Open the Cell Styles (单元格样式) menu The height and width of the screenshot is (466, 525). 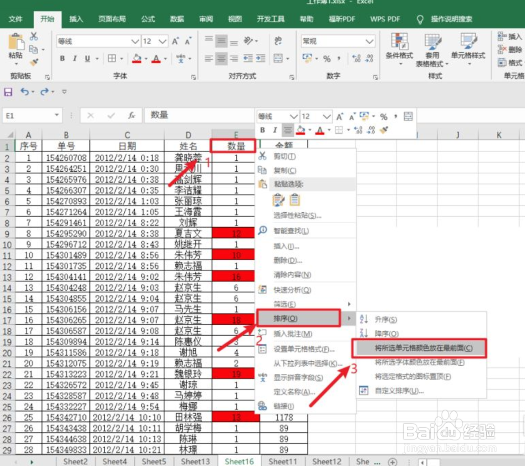tap(468, 49)
